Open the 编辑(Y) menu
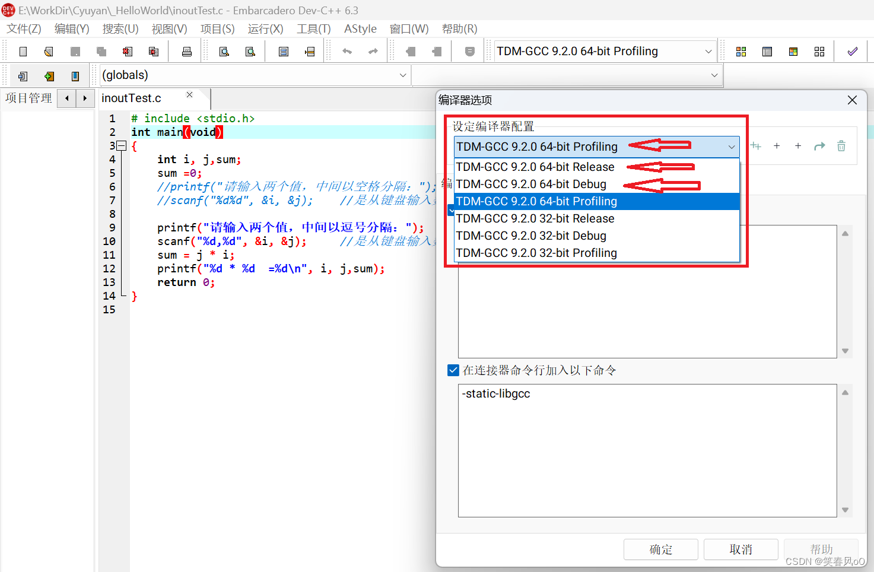 pos(72,28)
